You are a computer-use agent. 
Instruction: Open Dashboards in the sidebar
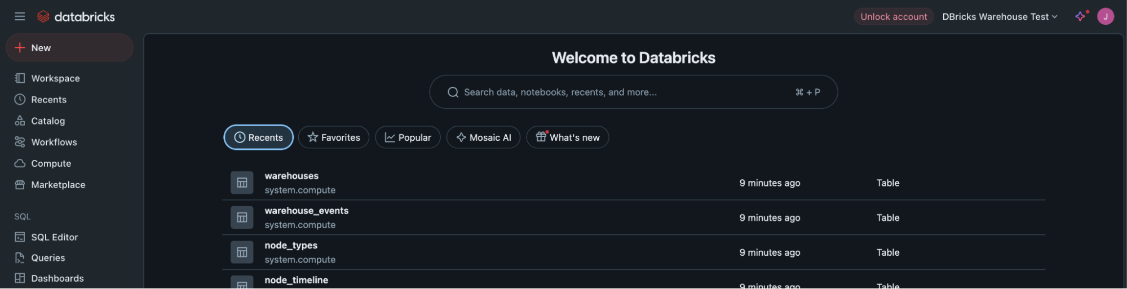pyautogui.click(x=57, y=279)
